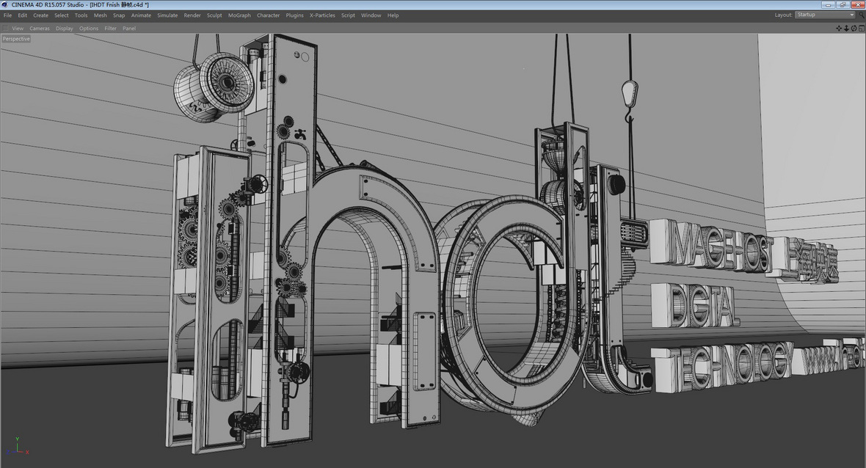
Task: Click the viewport grip handle left of View
Action: point(6,28)
